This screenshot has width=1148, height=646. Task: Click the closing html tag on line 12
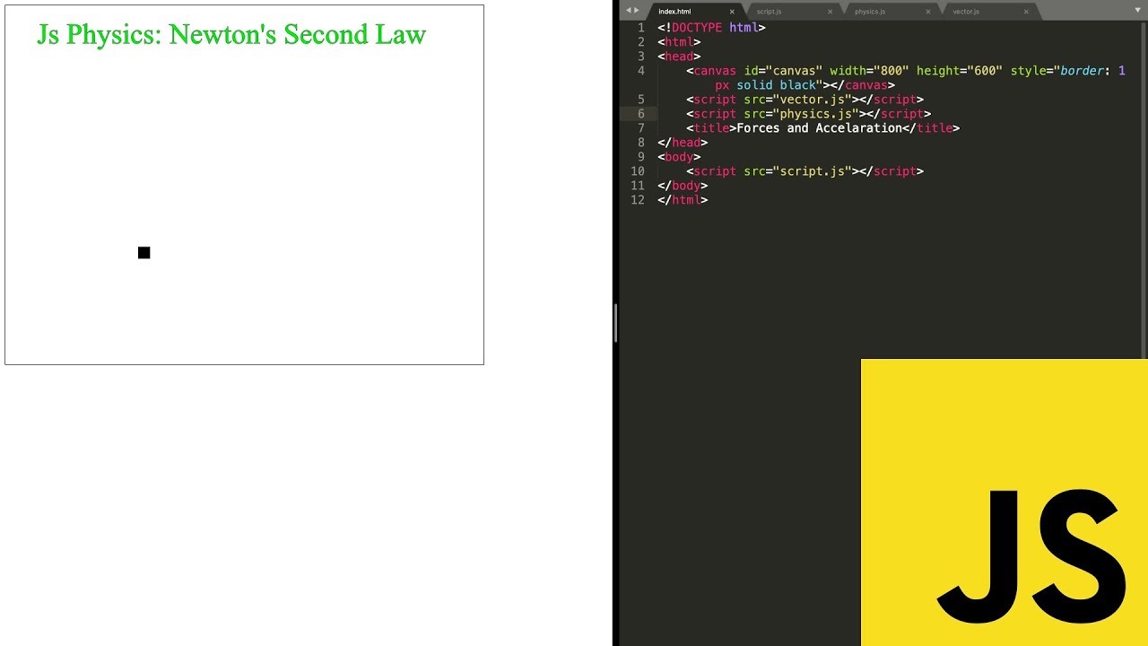pyautogui.click(x=683, y=200)
